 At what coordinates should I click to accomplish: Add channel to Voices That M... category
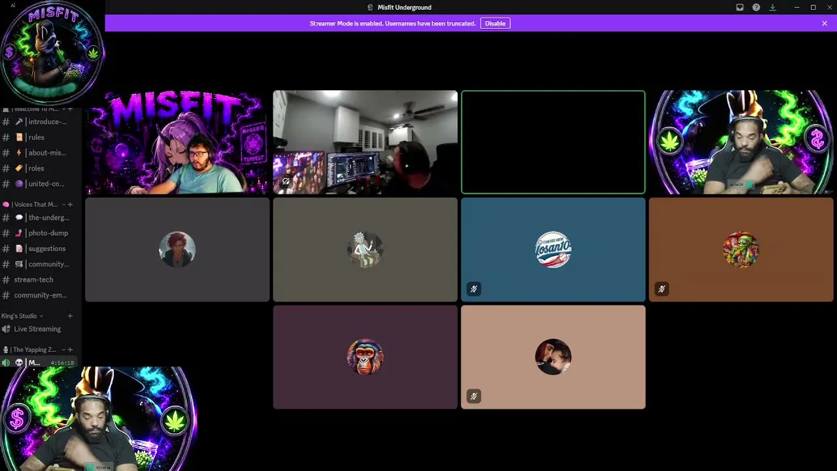71,205
